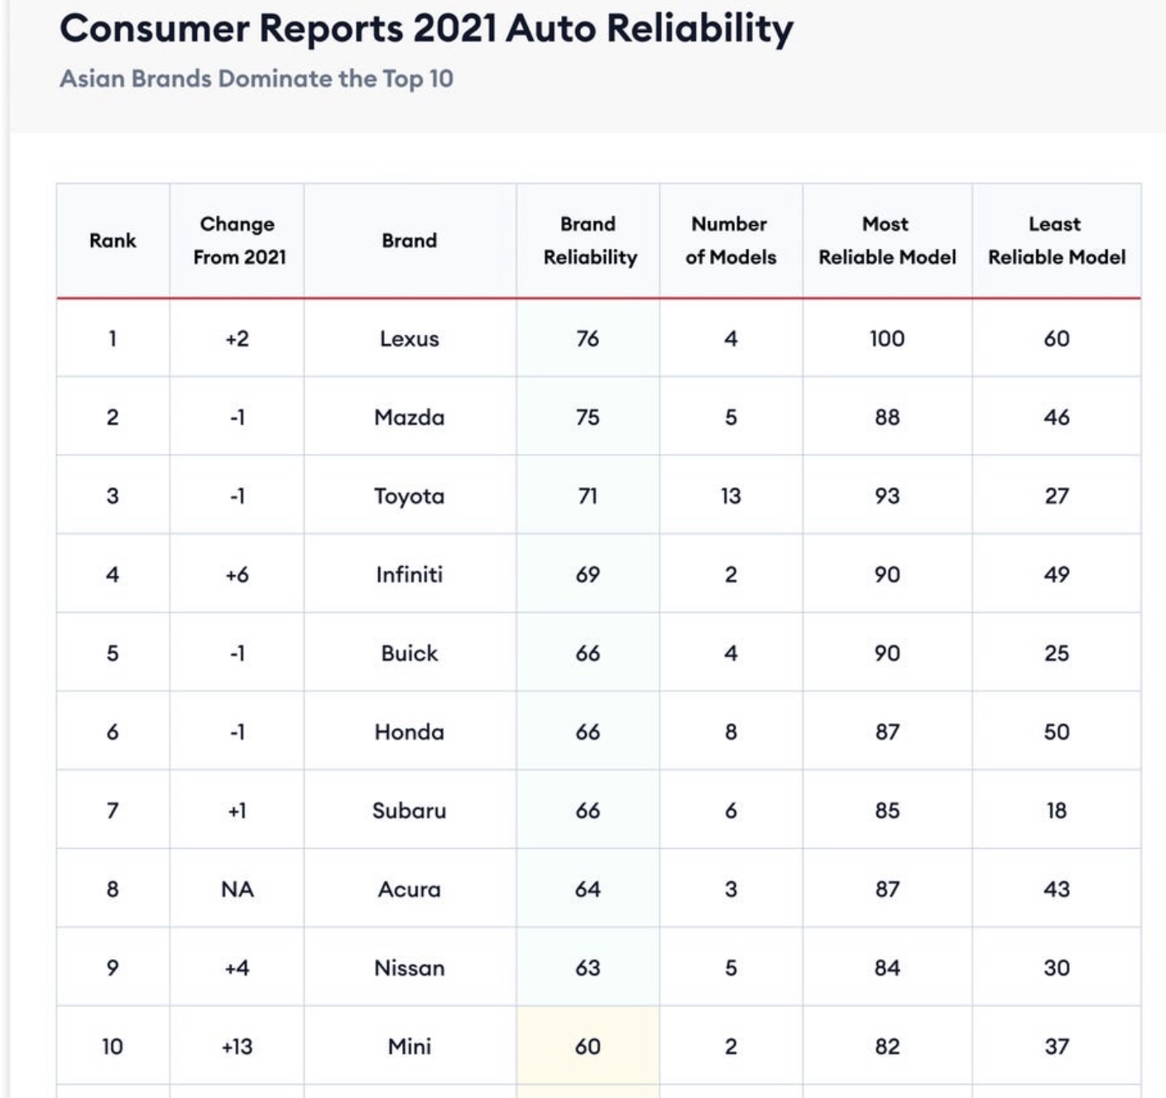Image resolution: width=1166 pixels, height=1098 pixels.
Task: Select the Lexus brand cell
Action: 409,338
